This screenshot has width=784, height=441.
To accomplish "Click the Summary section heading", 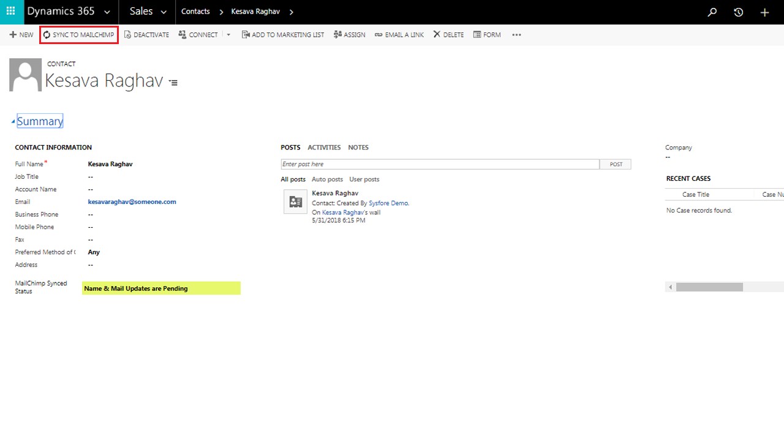I will click(40, 121).
